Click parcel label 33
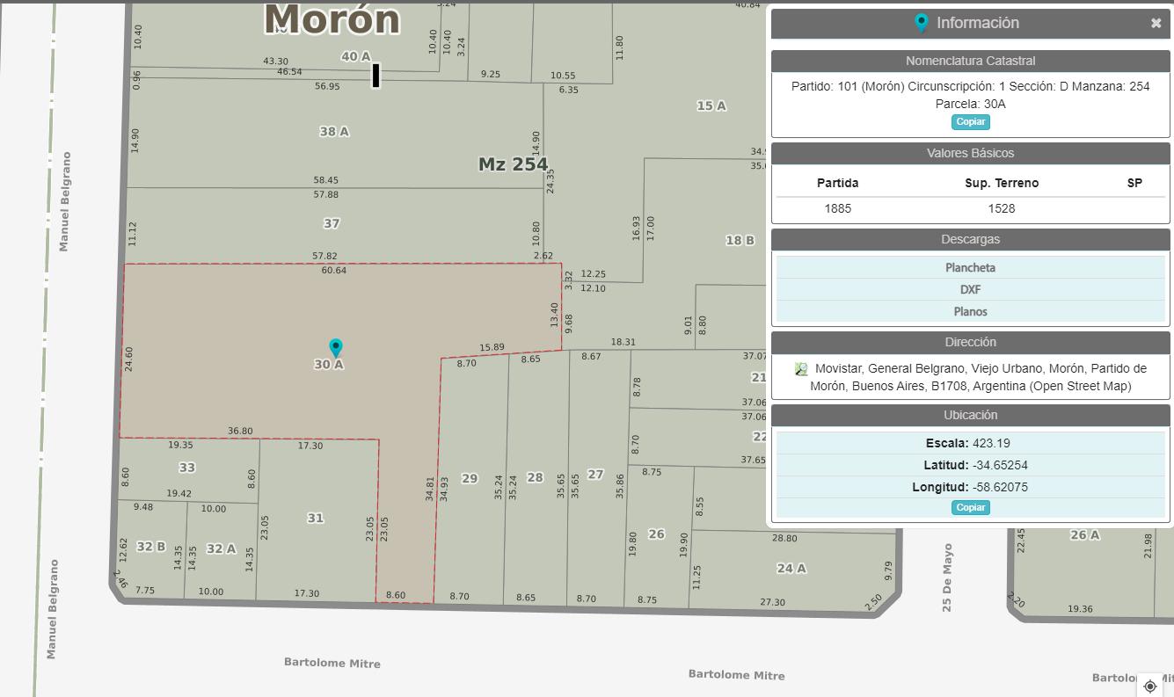Screen dimensions: 1174x697 (187, 468)
